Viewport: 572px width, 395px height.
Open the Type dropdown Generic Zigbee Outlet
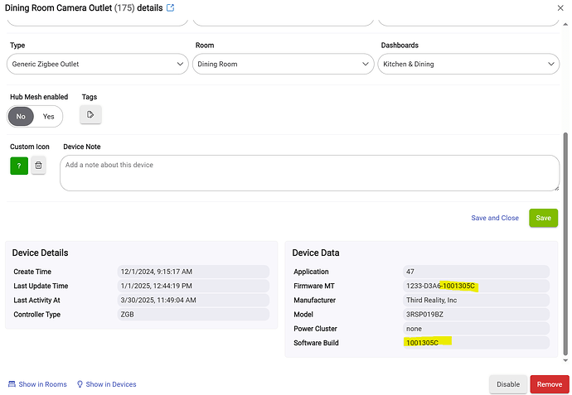tap(97, 64)
